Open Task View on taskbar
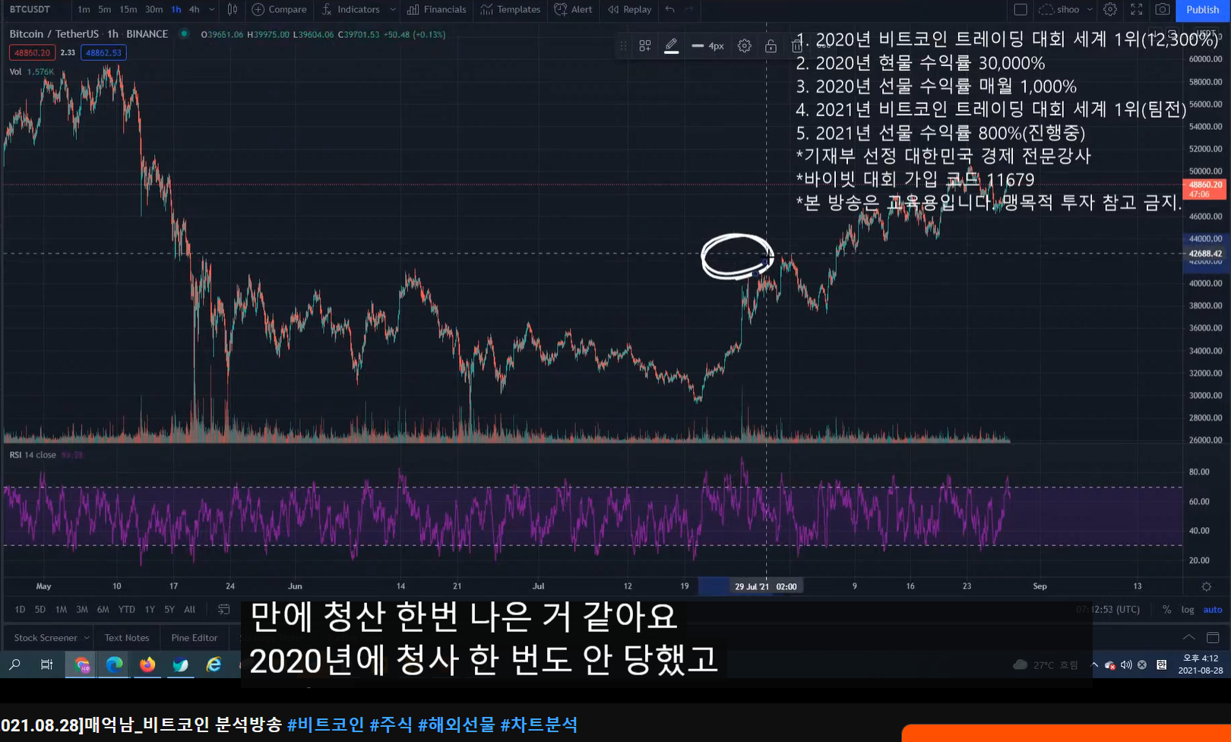 (47, 665)
